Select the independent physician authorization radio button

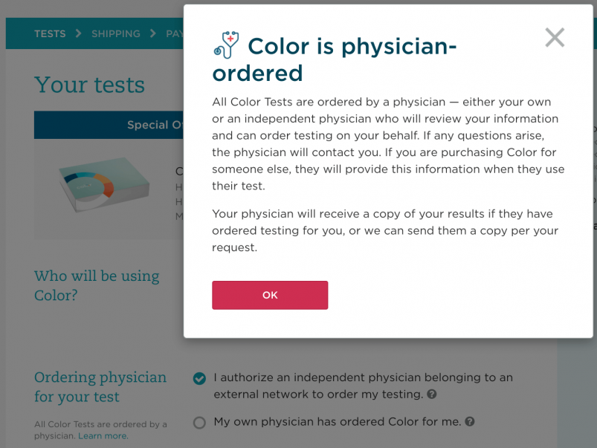click(x=199, y=379)
